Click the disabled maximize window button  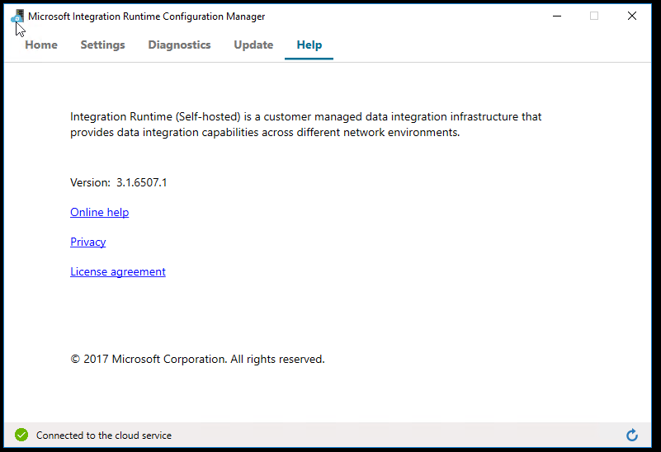[x=594, y=16]
